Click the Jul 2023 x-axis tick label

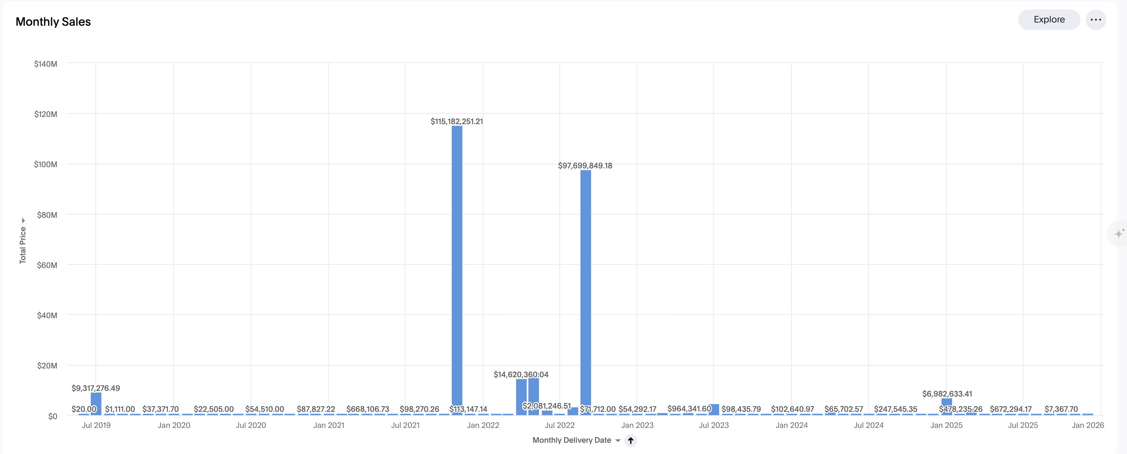[x=714, y=425]
